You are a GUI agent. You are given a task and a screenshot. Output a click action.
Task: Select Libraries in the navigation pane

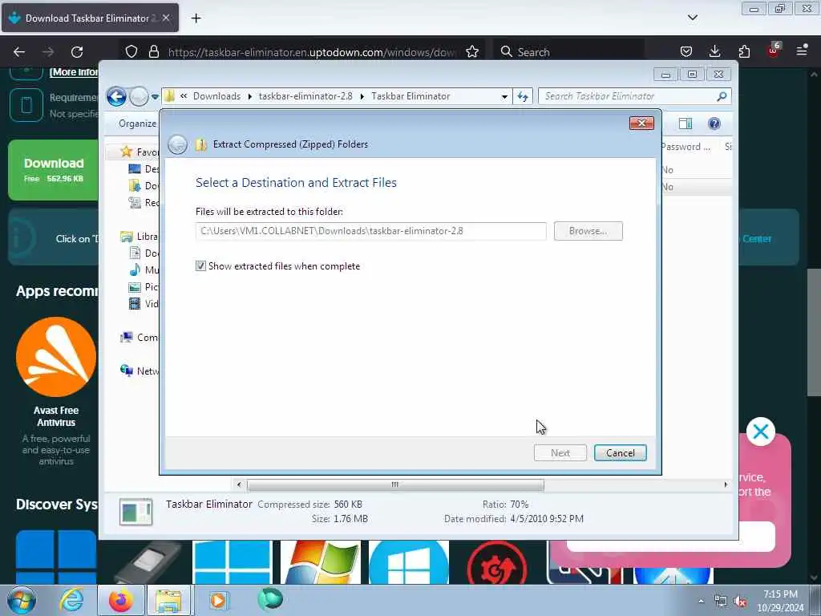tap(140, 237)
